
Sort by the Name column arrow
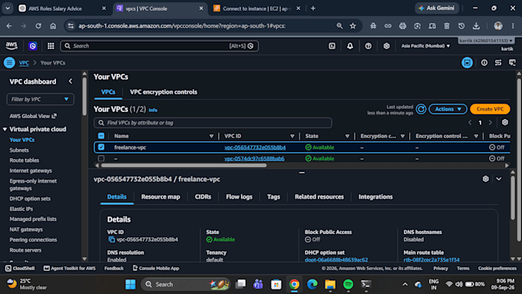[x=211, y=136]
